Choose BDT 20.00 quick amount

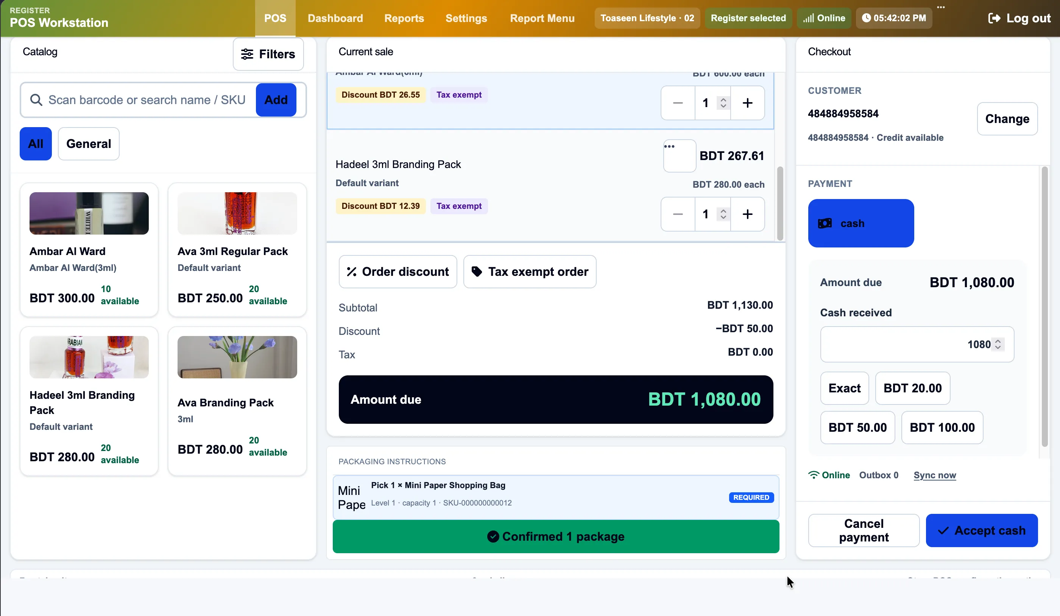[912, 388]
